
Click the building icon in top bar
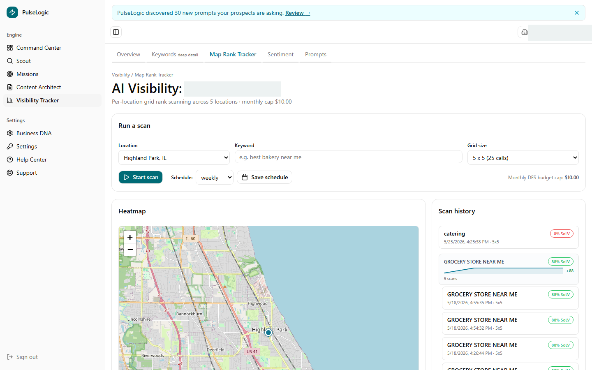click(524, 32)
